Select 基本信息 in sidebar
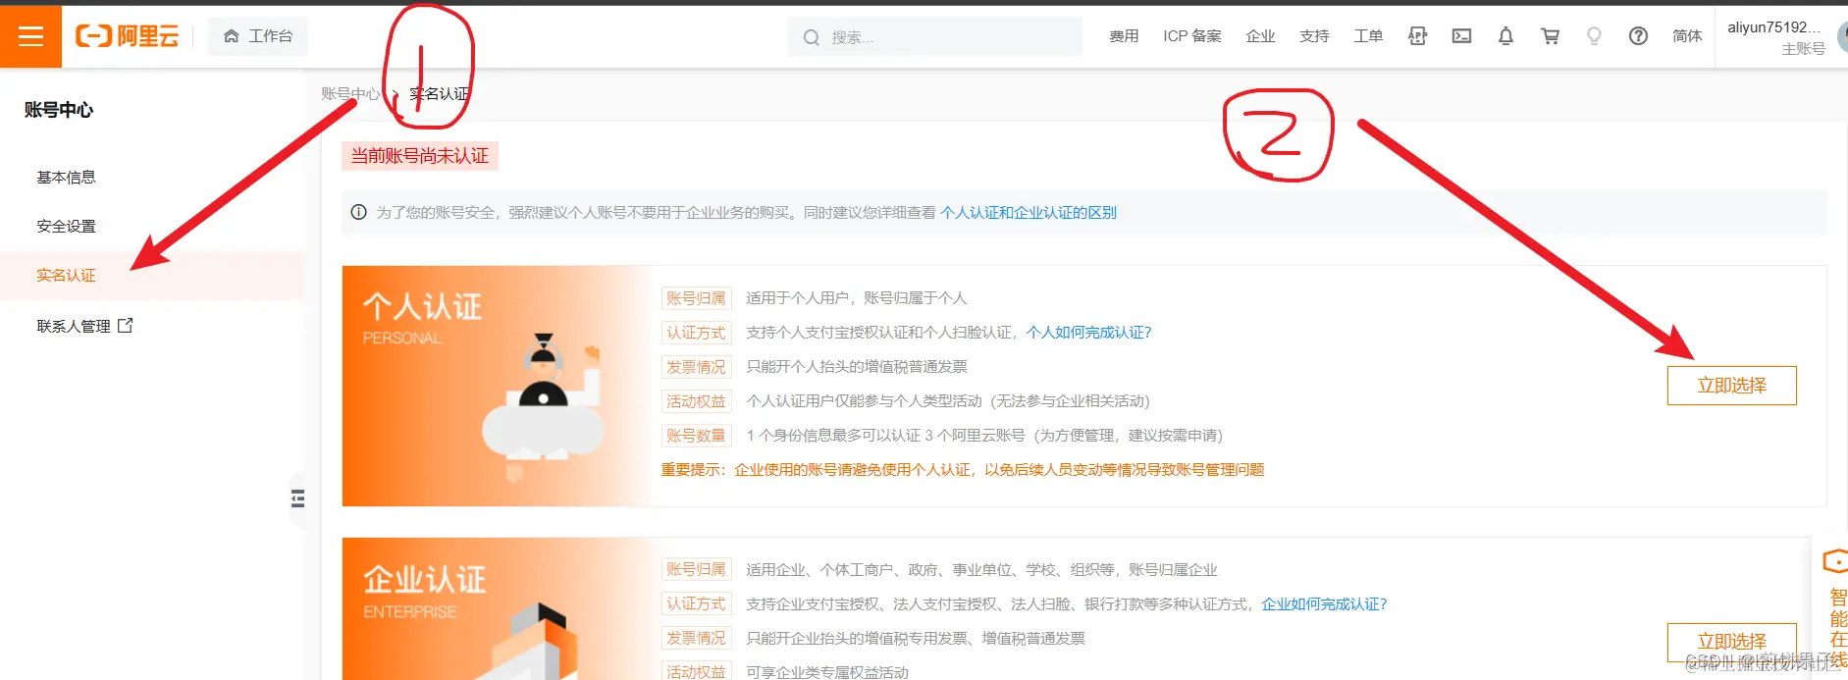Image resolution: width=1848 pixels, height=680 pixels. pyautogui.click(x=67, y=178)
